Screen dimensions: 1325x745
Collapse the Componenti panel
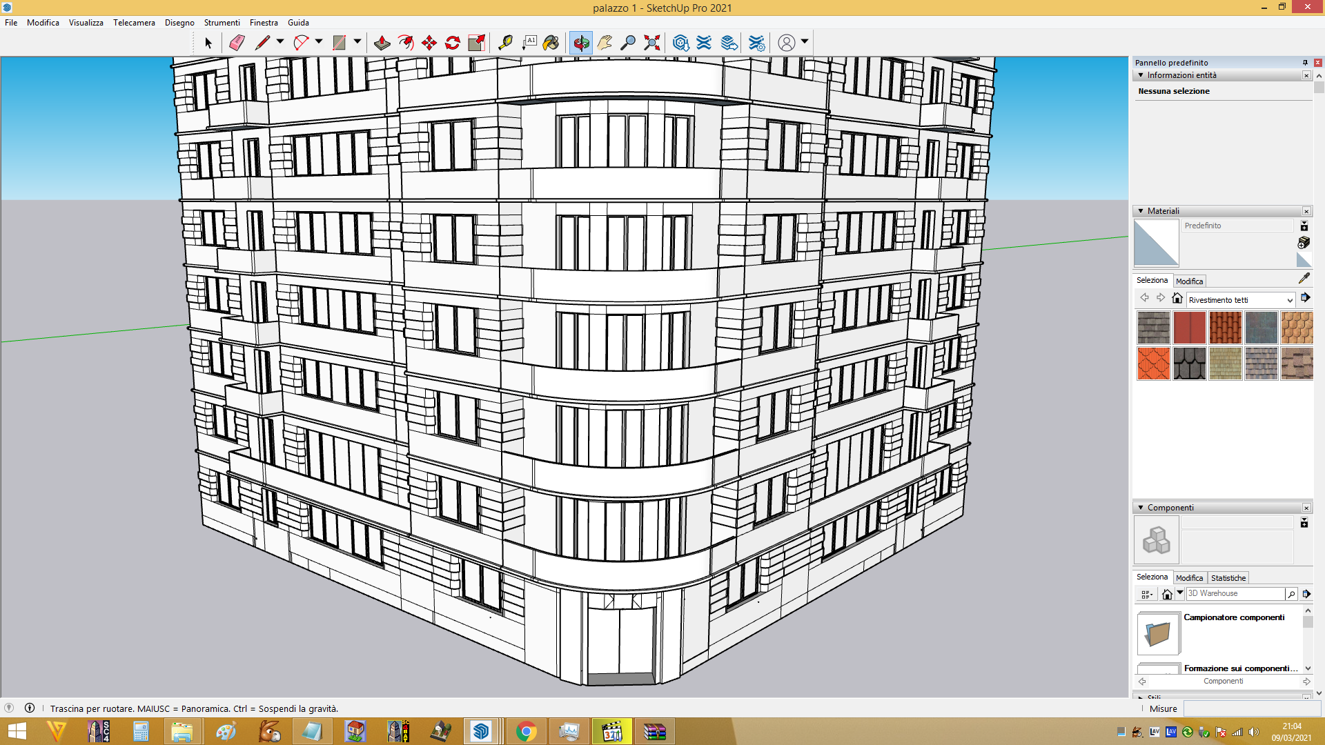pyautogui.click(x=1141, y=508)
